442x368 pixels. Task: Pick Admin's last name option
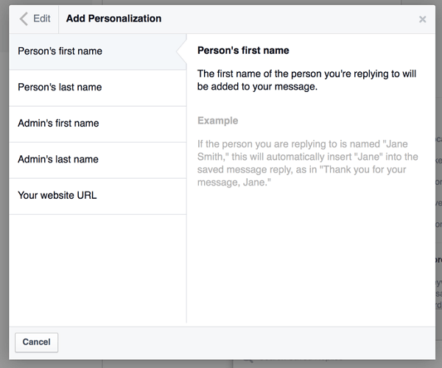tap(98, 160)
